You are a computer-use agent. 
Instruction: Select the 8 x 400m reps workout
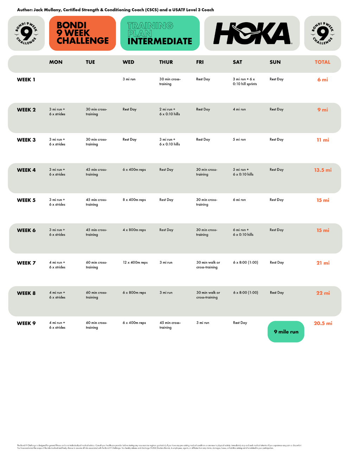coord(134,200)
